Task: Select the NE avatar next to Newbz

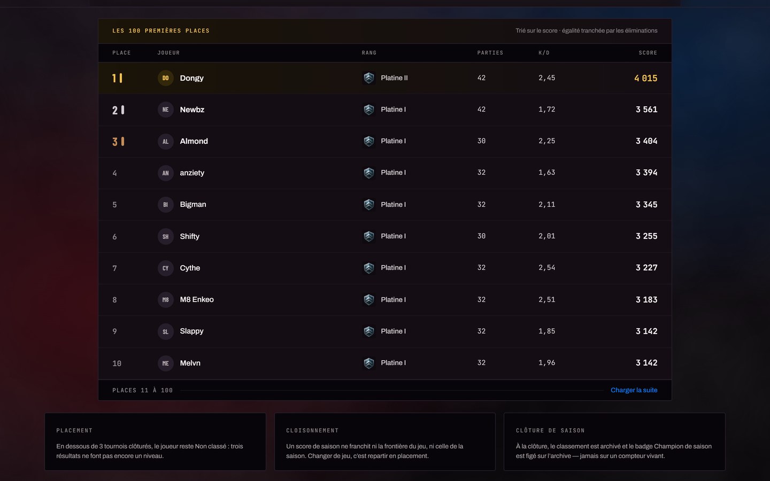Action: (165, 110)
